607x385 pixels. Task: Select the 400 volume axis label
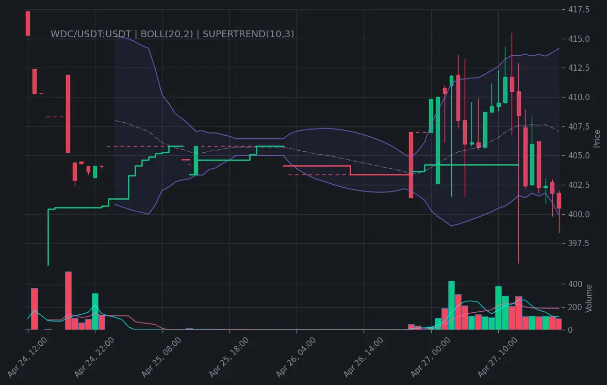(x=575, y=284)
